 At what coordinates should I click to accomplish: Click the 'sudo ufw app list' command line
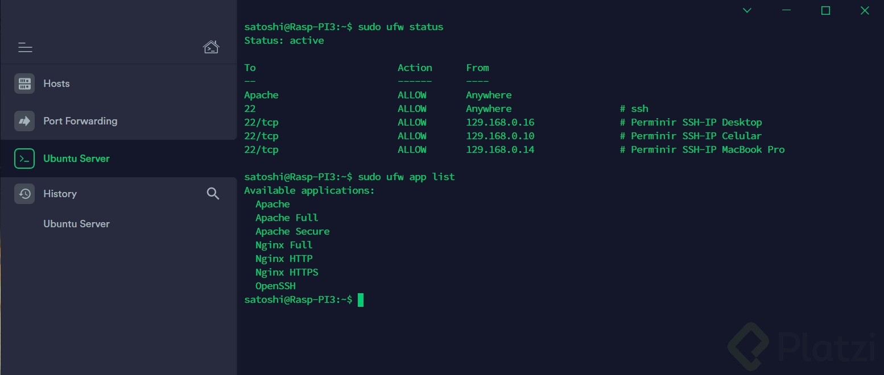point(349,177)
